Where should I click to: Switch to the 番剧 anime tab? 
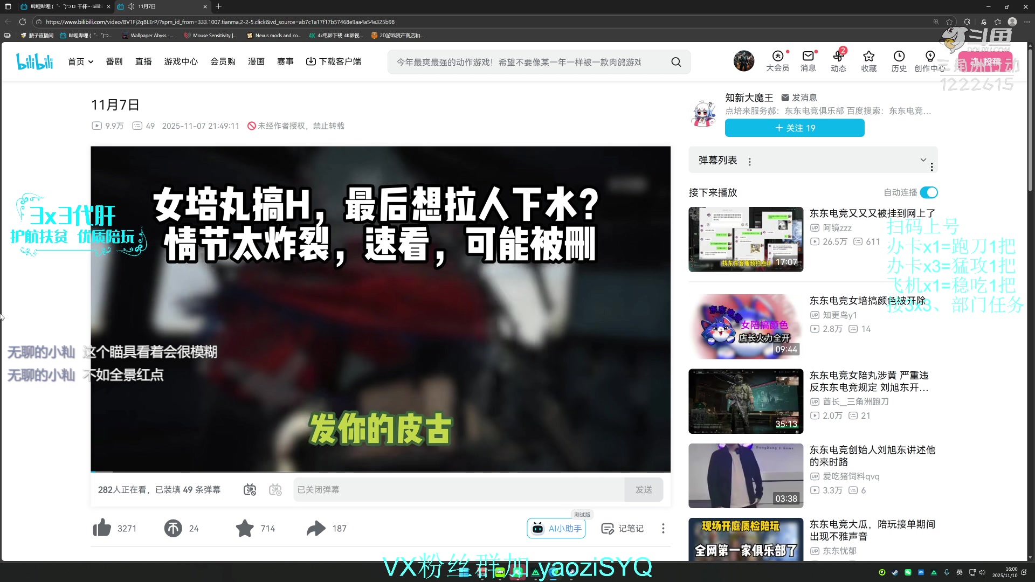(x=114, y=61)
